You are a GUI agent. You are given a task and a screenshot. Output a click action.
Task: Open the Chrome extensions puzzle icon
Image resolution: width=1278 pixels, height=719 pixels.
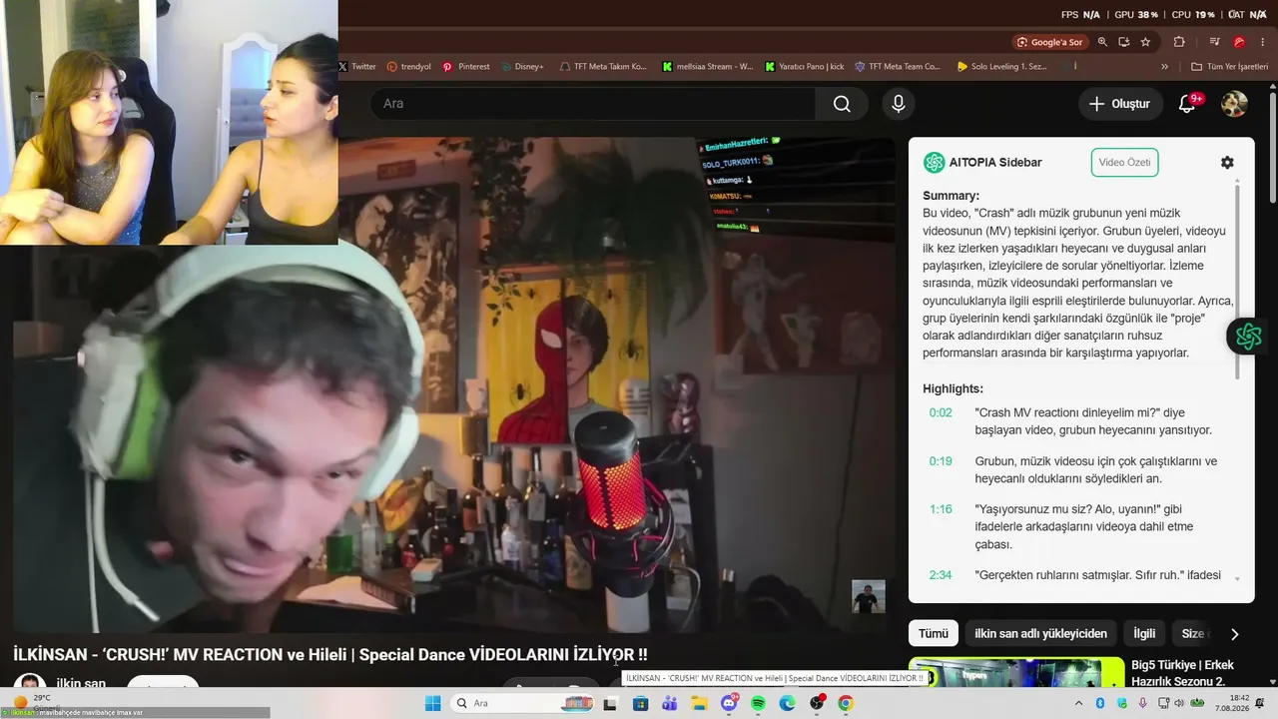coord(1179,42)
